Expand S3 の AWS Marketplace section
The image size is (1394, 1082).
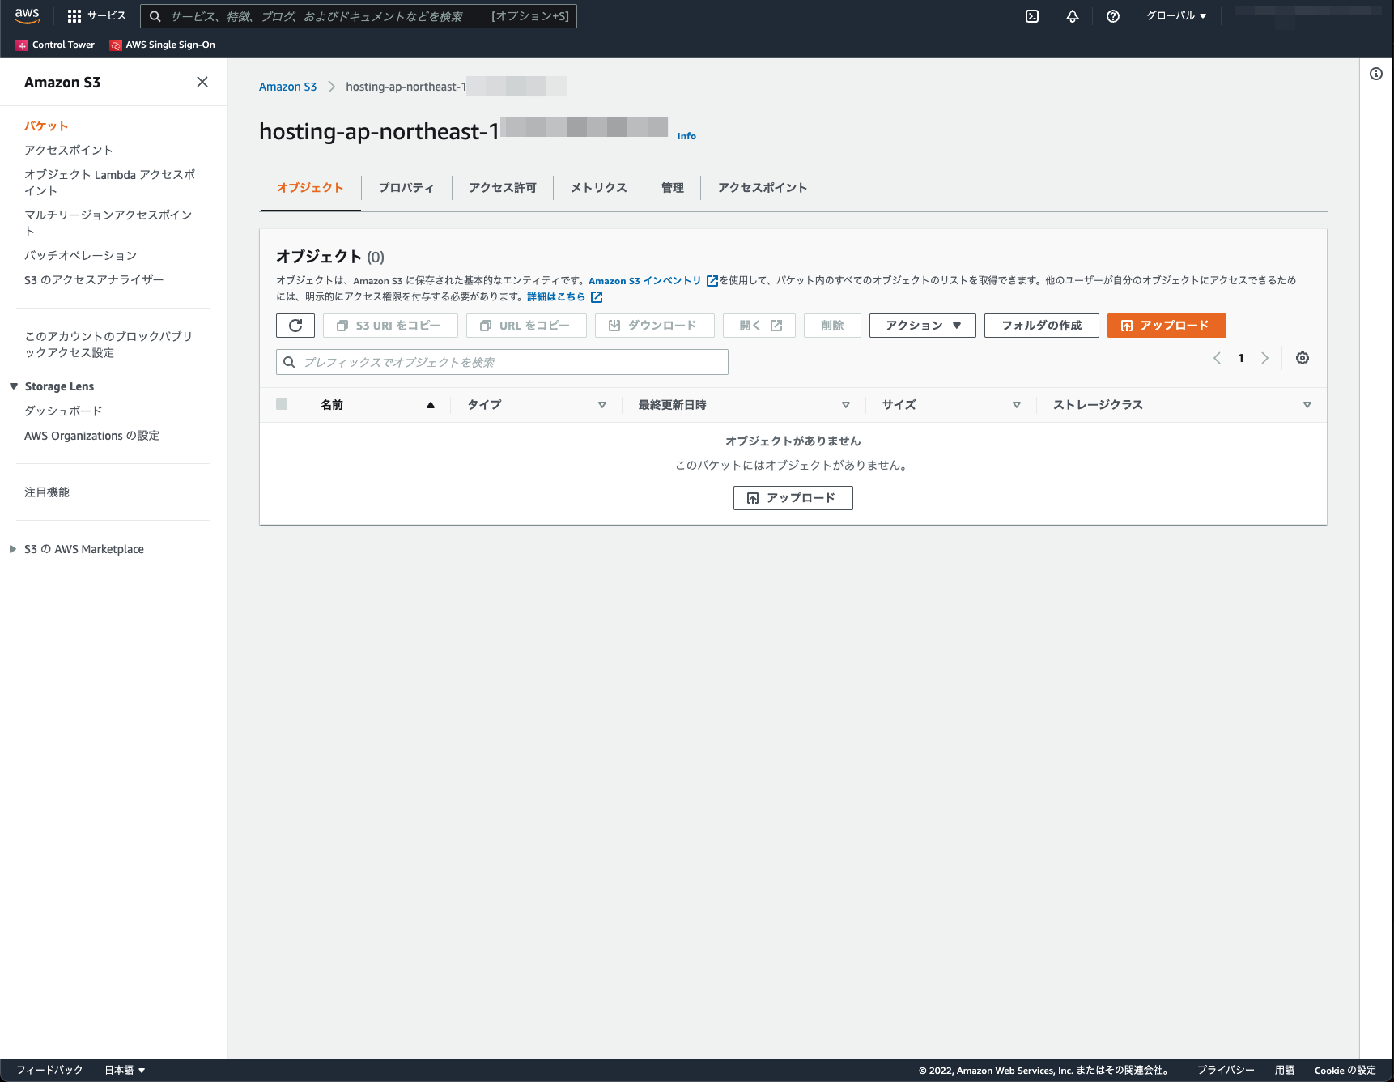pos(13,549)
